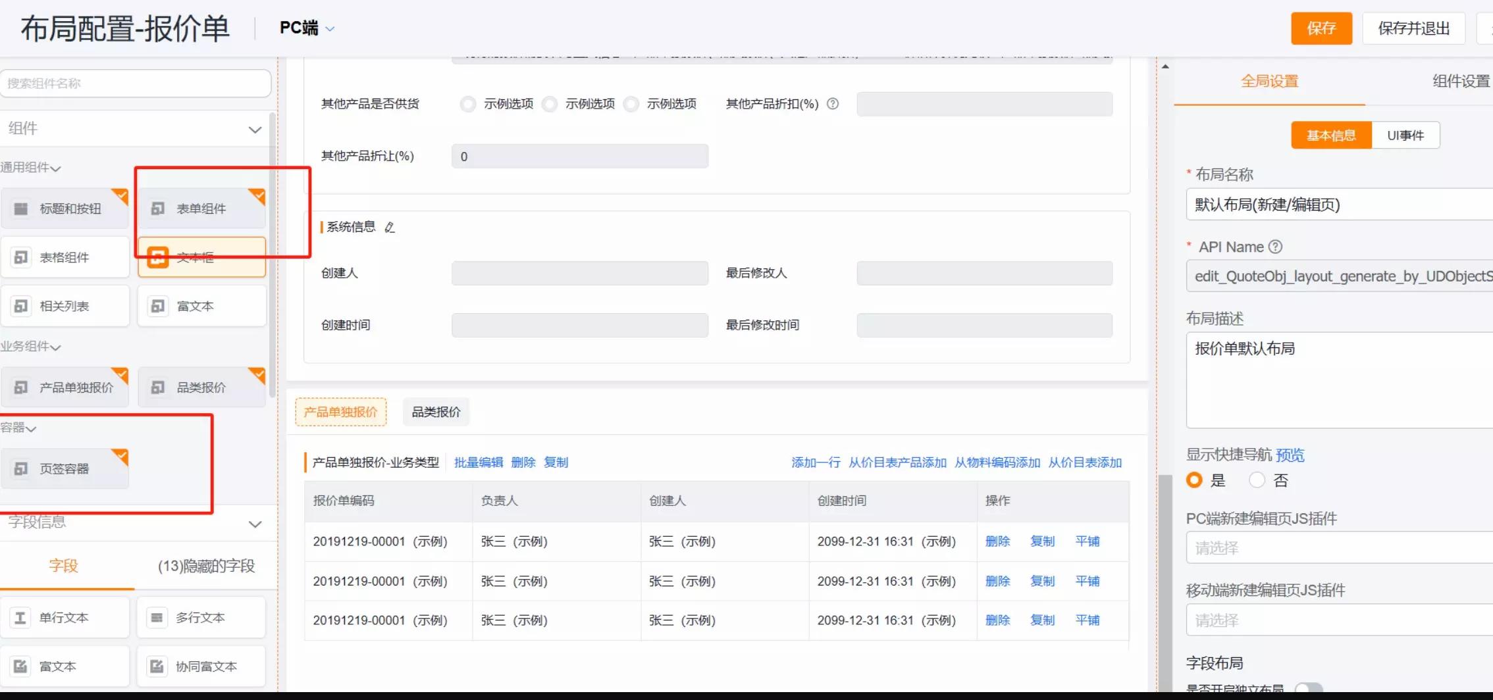Select the 表格组件 component icon

21,257
